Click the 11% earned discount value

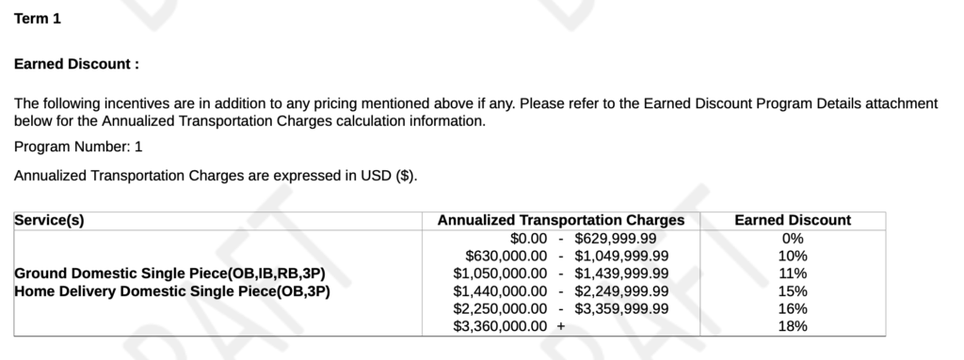793,274
